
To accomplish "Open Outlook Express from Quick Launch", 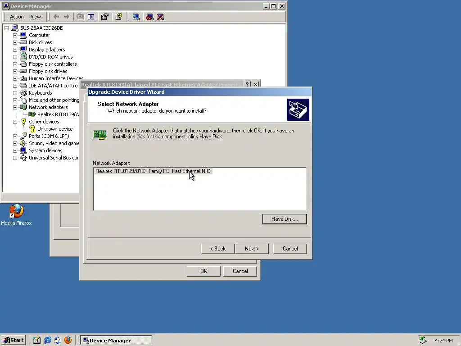I will click(57, 340).
